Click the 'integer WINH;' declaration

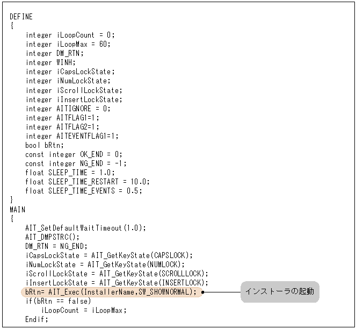point(50,62)
